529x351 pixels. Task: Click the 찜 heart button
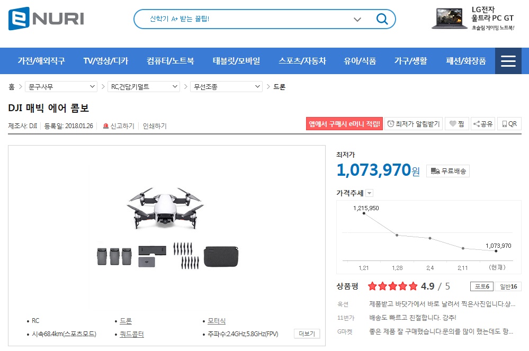(x=457, y=124)
